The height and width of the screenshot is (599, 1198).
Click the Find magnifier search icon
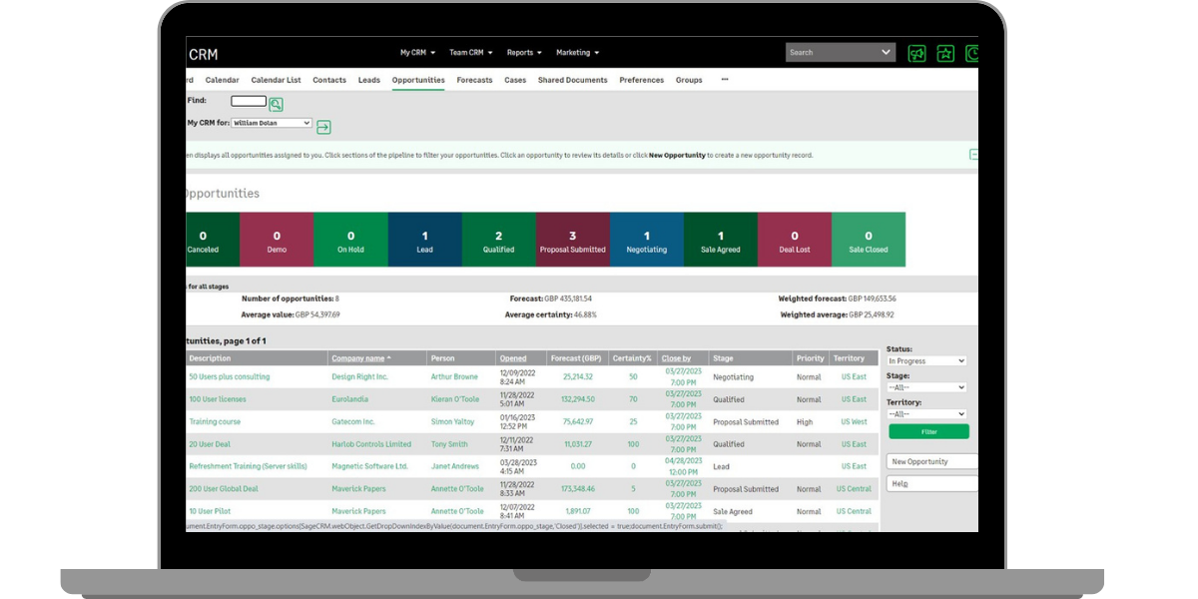276,104
